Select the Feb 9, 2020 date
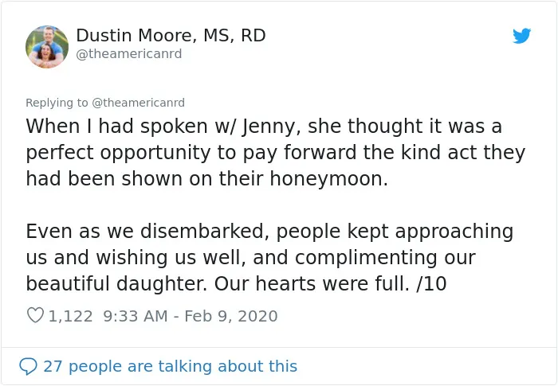Screen dimensions: 558x386 pos(231,316)
